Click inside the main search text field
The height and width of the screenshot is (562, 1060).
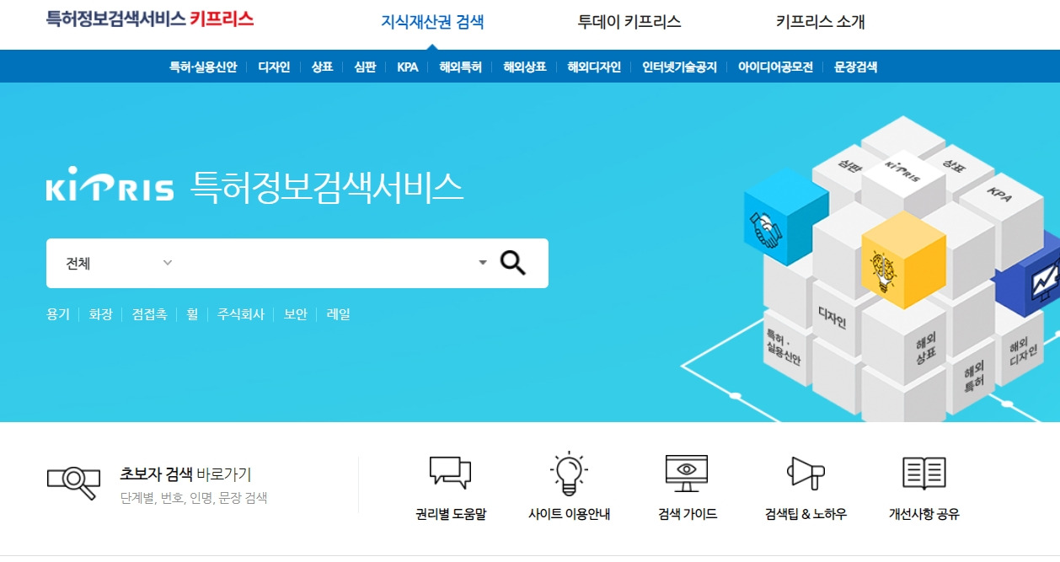tap(327, 263)
